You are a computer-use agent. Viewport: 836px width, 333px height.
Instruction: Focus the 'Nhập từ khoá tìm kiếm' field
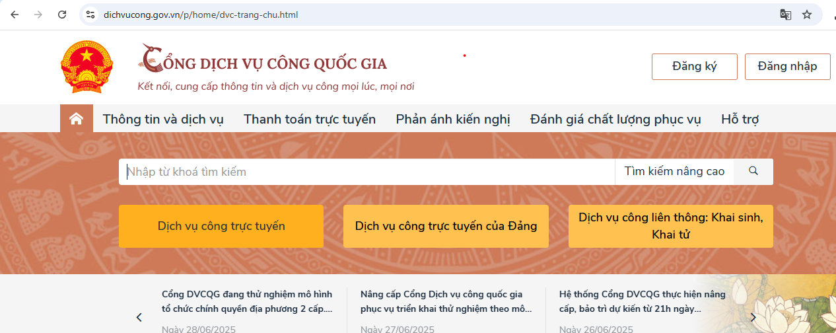coord(366,171)
